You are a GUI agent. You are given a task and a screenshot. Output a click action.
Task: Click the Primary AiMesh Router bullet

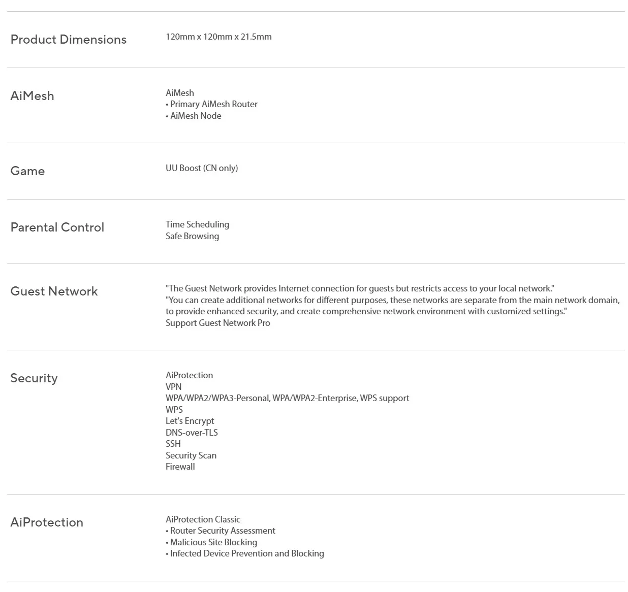coord(212,104)
